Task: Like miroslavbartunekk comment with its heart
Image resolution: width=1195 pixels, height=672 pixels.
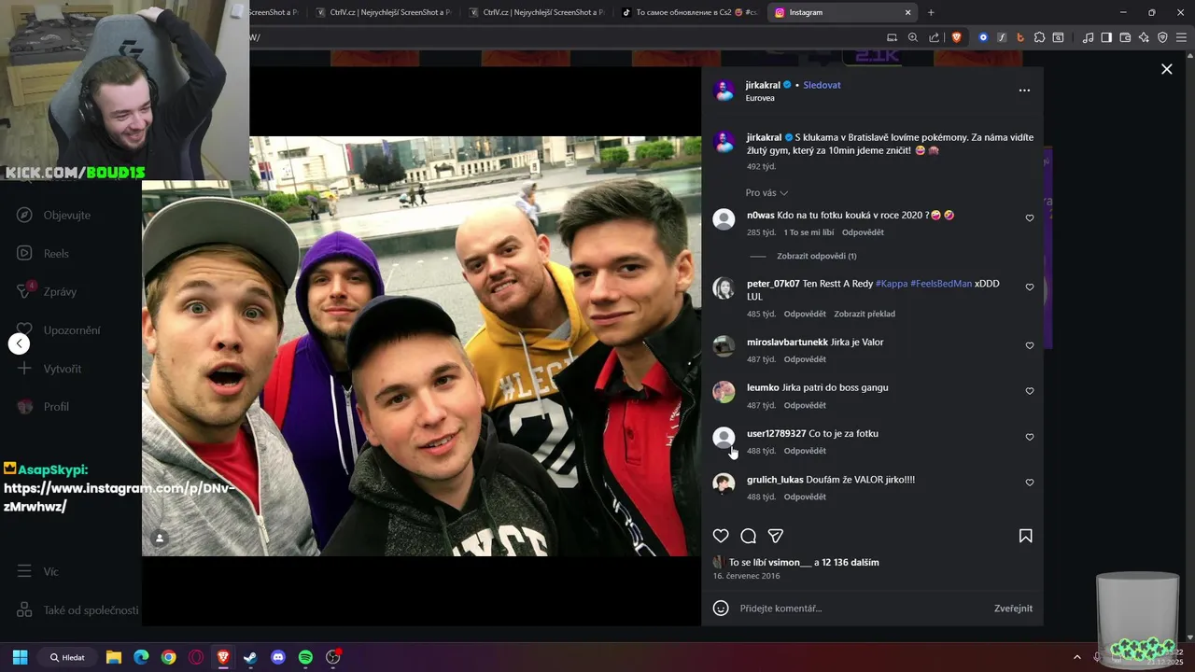Action: click(x=1030, y=345)
